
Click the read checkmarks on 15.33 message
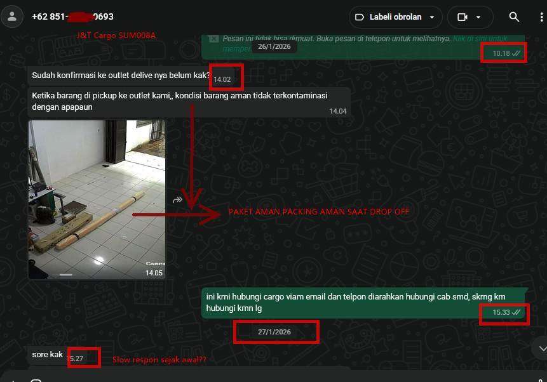coord(517,312)
